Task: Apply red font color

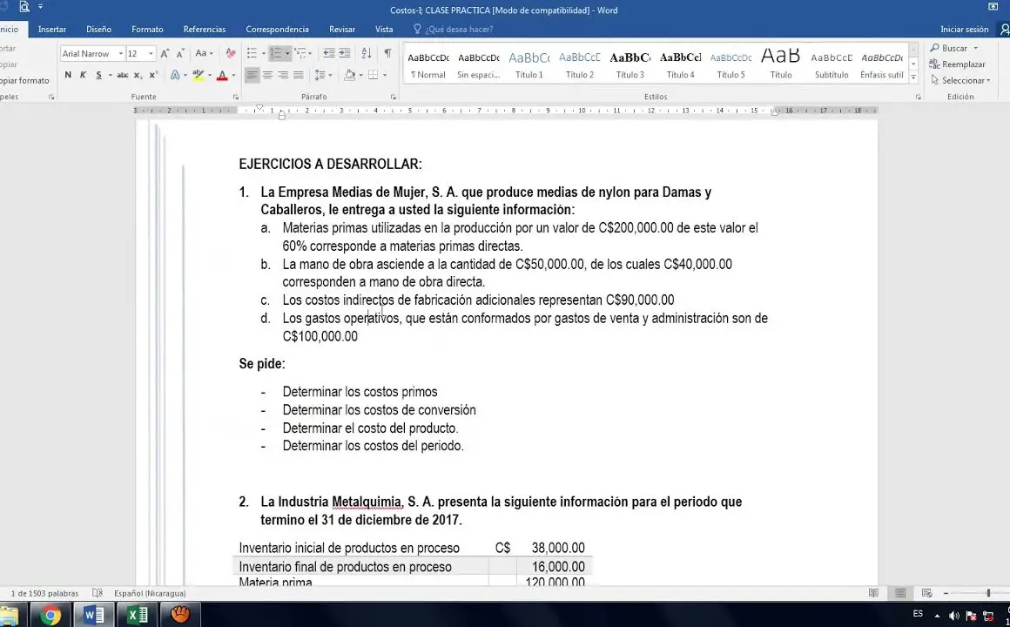Action: click(x=222, y=76)
